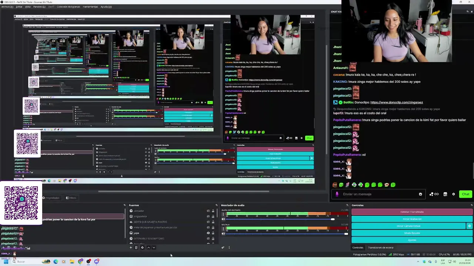Open Propiedades of selected source

51,198
